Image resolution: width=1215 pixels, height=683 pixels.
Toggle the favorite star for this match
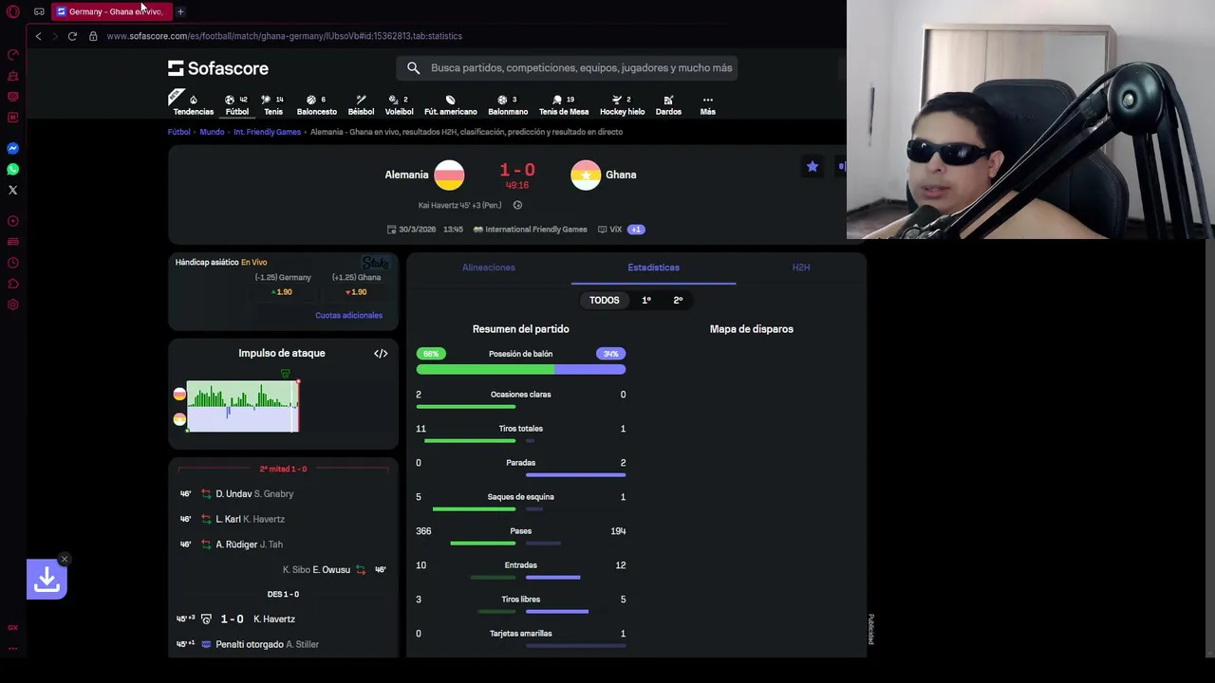tap(813, 166)
